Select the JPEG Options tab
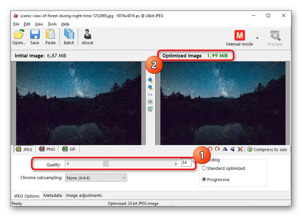302x217 pixels. point(27,196)
